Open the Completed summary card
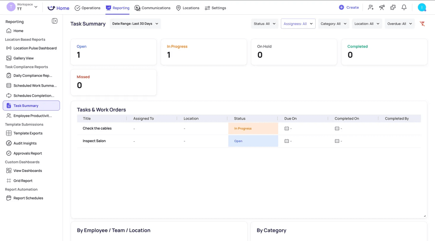 (x=384, y=52)
